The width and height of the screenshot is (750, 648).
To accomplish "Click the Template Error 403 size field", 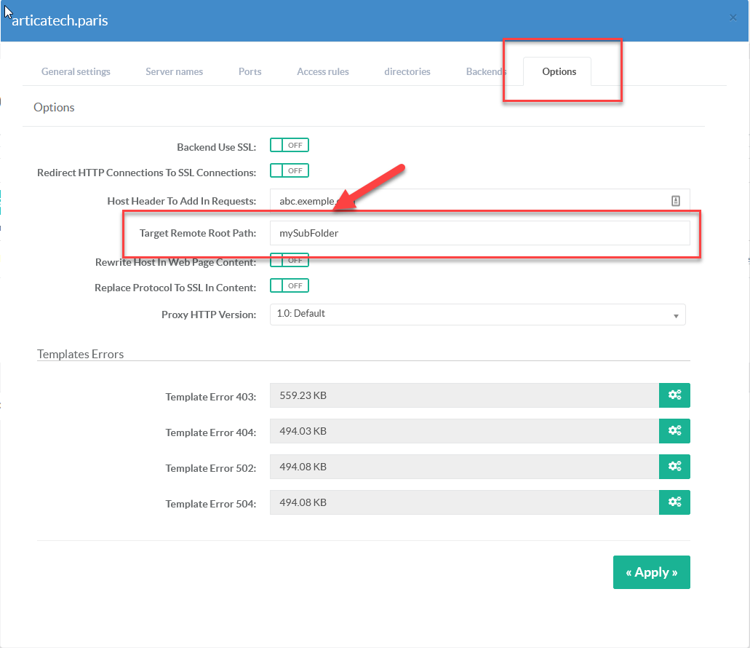I will [463, 395].
